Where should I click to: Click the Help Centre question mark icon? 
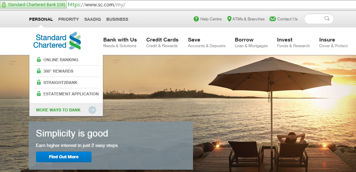click(x=196, y=19)
